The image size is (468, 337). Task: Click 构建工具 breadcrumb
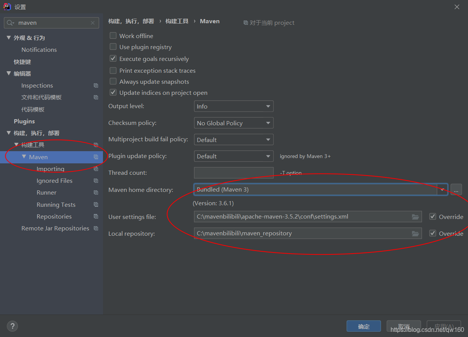point(177,21)
